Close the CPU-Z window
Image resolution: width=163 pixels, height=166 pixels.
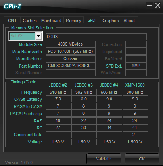tap(158, 6)
